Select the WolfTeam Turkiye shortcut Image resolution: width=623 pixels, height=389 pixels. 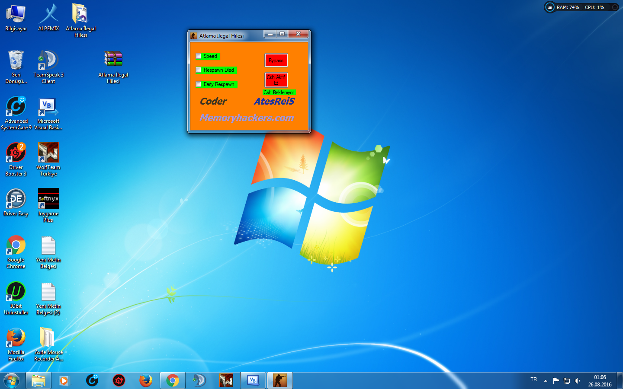[x=48, y=159]
